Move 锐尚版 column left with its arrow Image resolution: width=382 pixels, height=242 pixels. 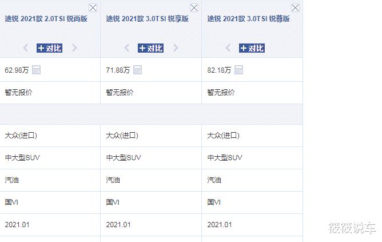tap(25, 47)
